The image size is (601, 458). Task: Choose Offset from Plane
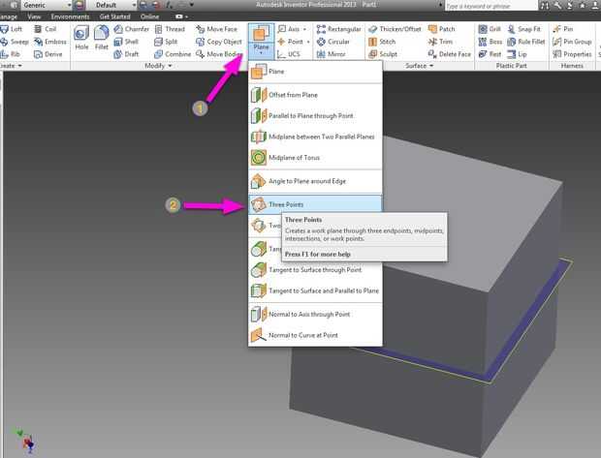pyautogui.click(x=315, y=95)
